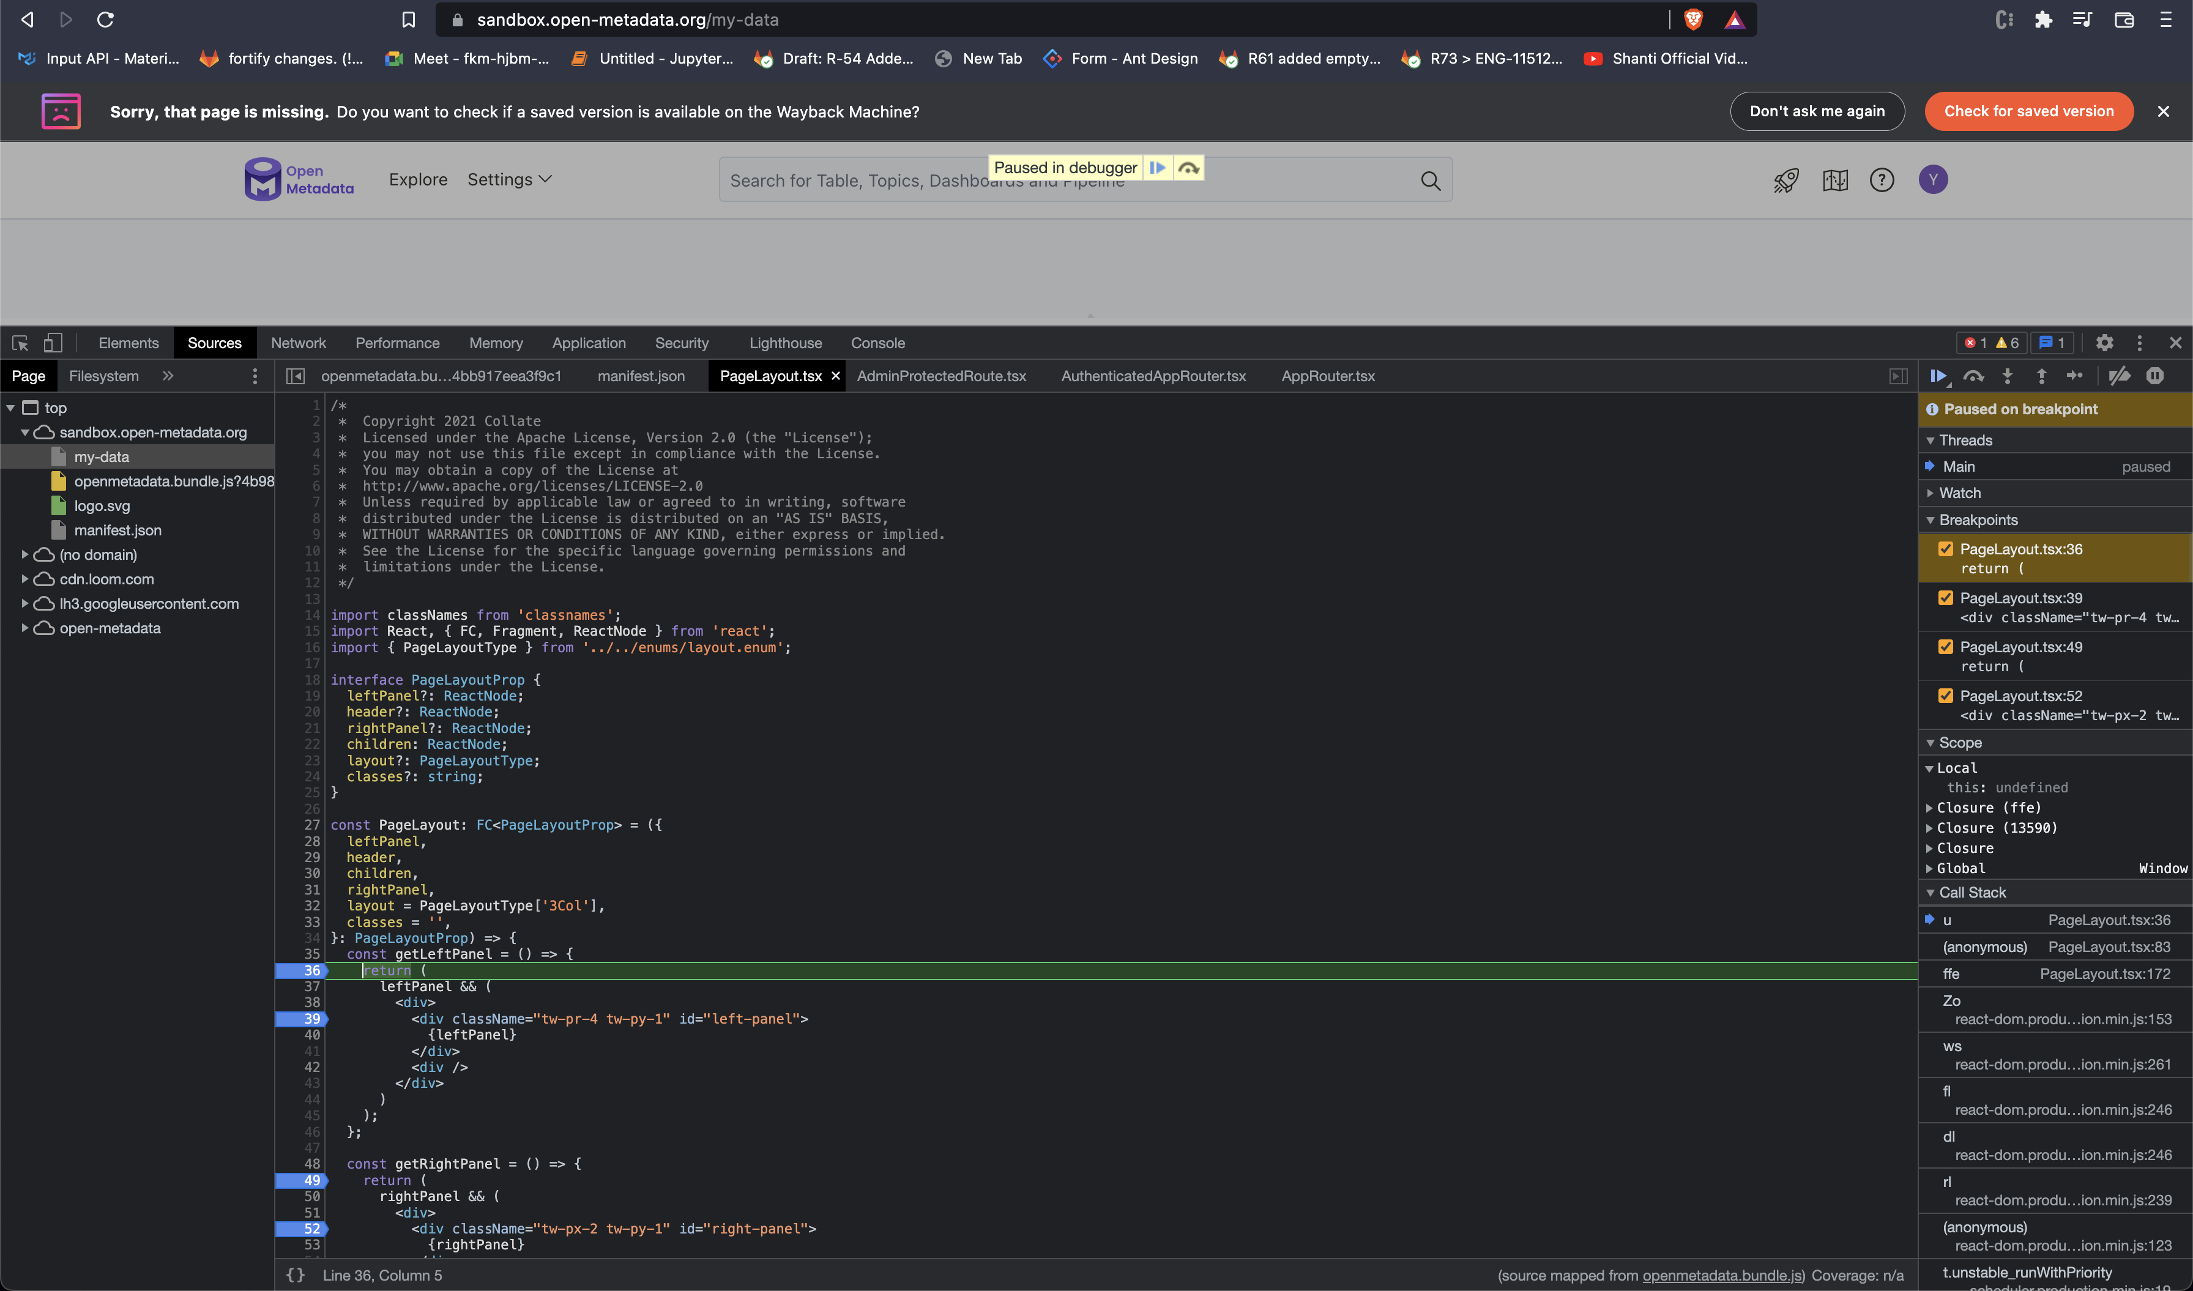Toggle breakpoint on line 49 in gutter
The image size is (2193, 1291).
(x=302, y=1180)
